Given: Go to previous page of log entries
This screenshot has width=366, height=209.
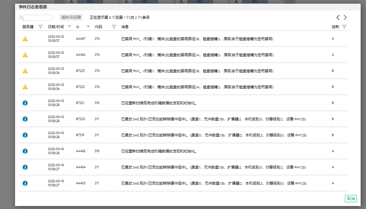Looking at the screenshot, I should pyautogui.click(x=338, y=17).
